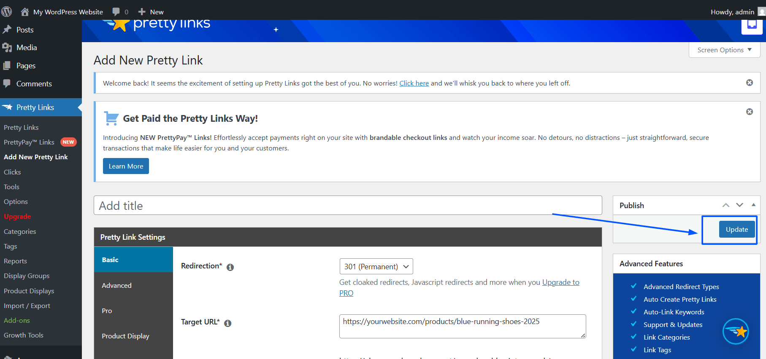Click the Target URL info icon
The image size is (766, 359).
coord(228,323)
